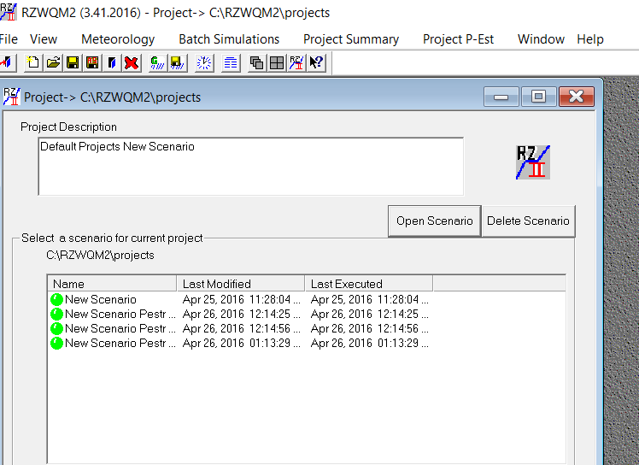
Task: Click Last Executed cell Apr 26, 2016 01:13:29
Action: 369,343
